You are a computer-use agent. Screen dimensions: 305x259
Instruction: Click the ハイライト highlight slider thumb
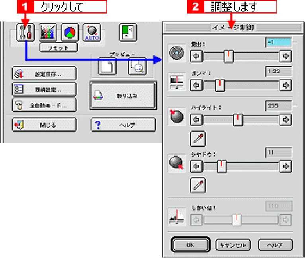pyautogui.click(x=238, y=119)
